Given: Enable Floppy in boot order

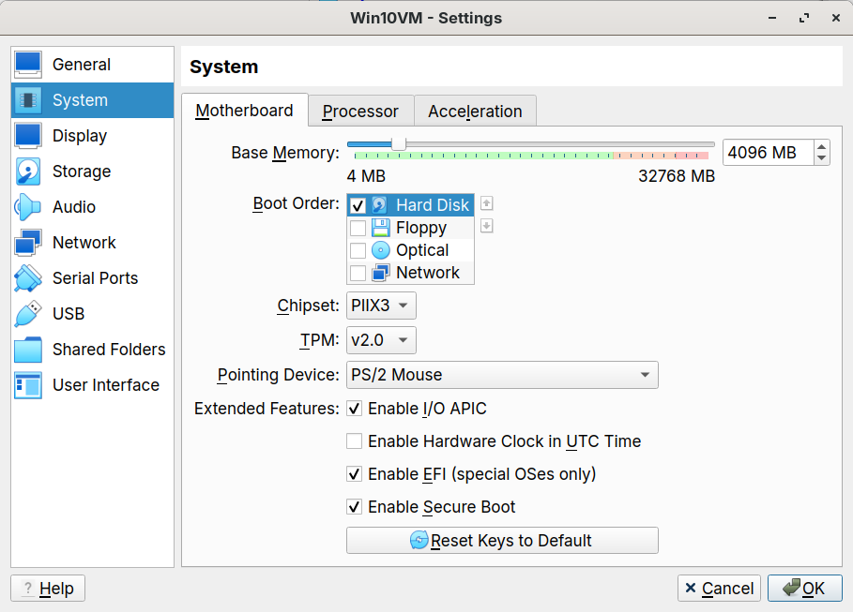Looking at the screenshot, I should click(x=358, y=228).
